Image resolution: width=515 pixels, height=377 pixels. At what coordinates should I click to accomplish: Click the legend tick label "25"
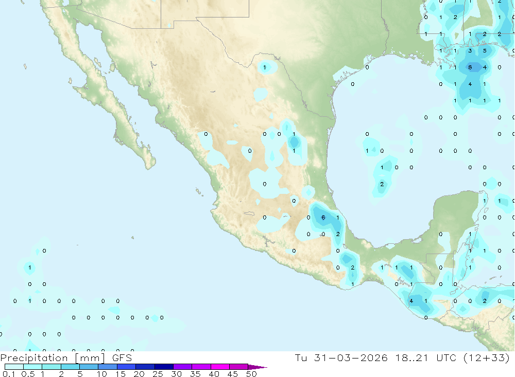(x=158, y=374)
